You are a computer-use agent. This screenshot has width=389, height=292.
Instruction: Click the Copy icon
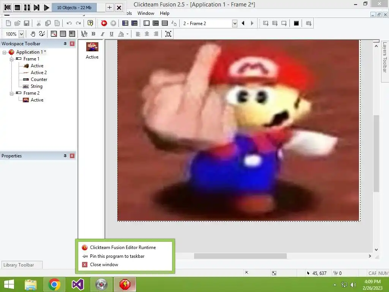pos(47,23)
